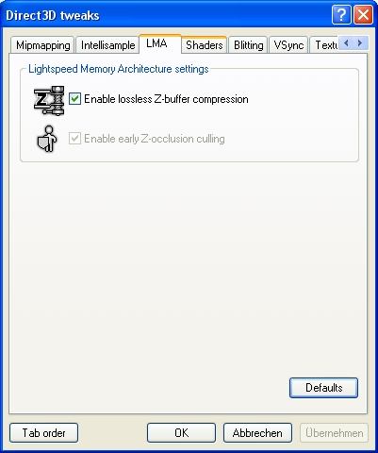Apply settings with Übernehmen button
378x453 pixels.
pyautogui.click(x=334, y=433)
